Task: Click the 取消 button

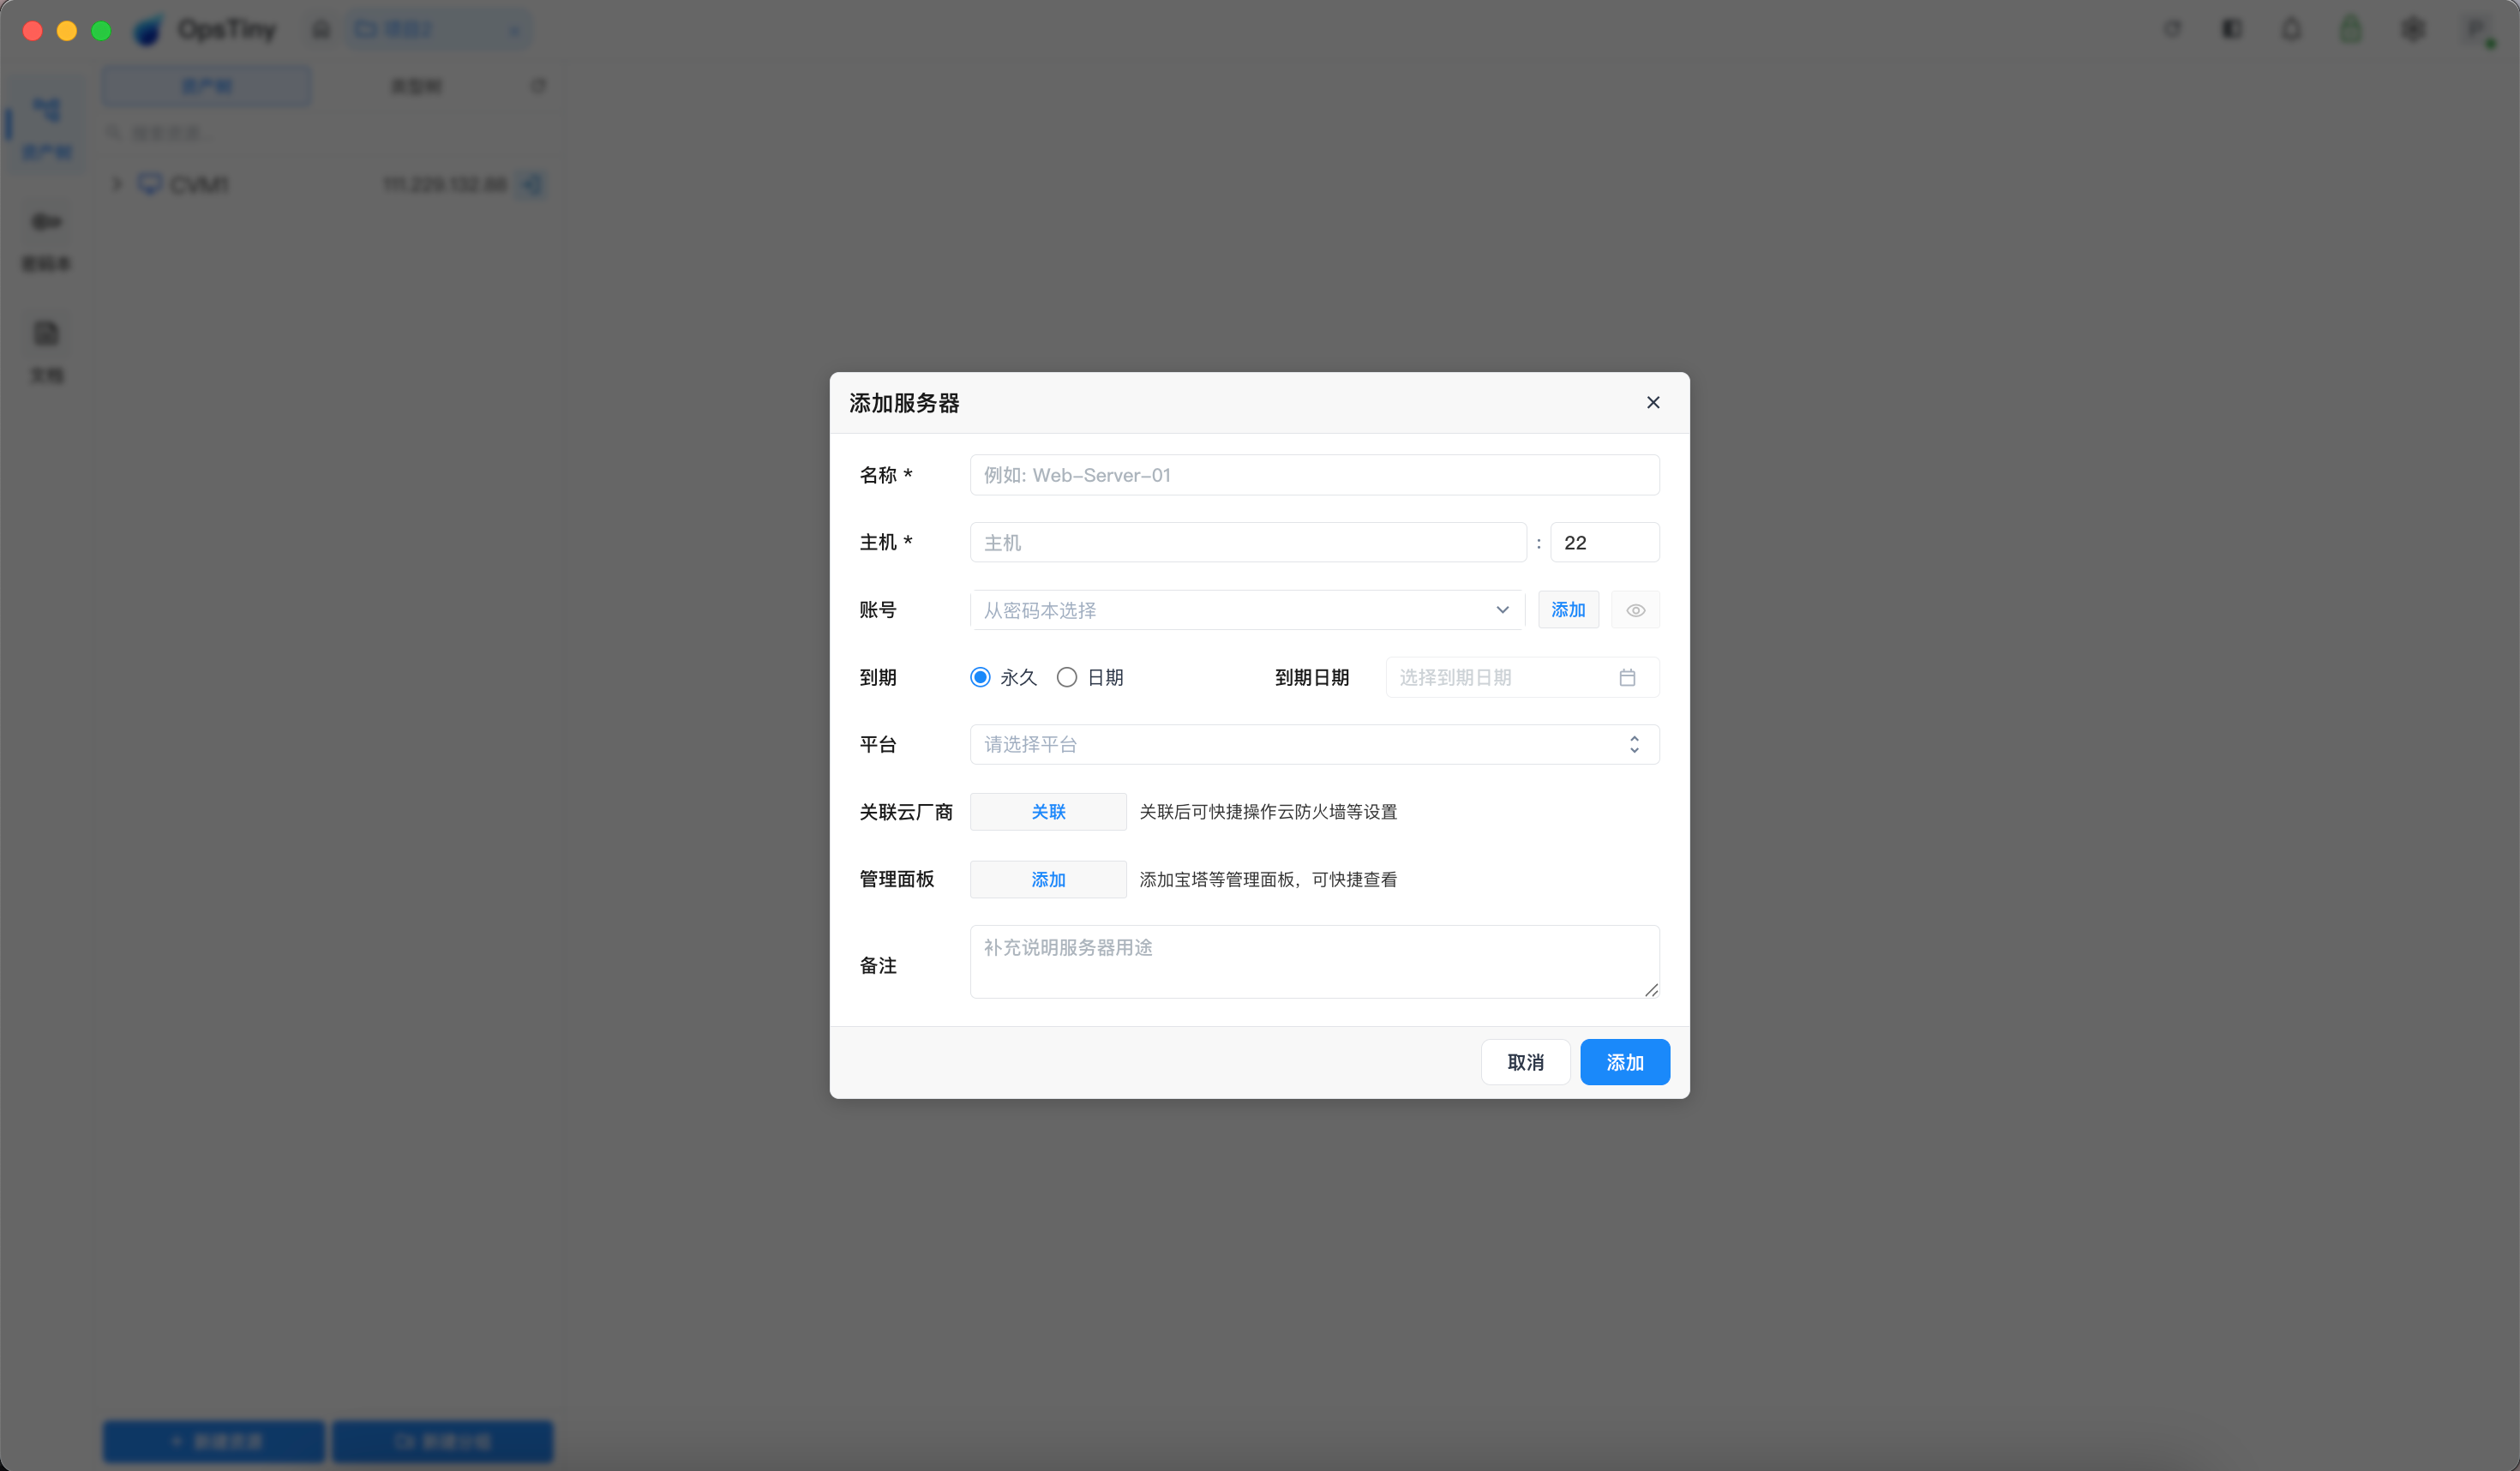Action: [x=1525, y=1062]
